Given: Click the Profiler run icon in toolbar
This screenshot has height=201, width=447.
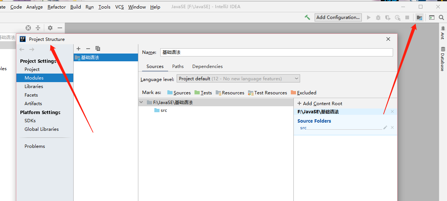Looking at the screenshot, I should 398,17.
